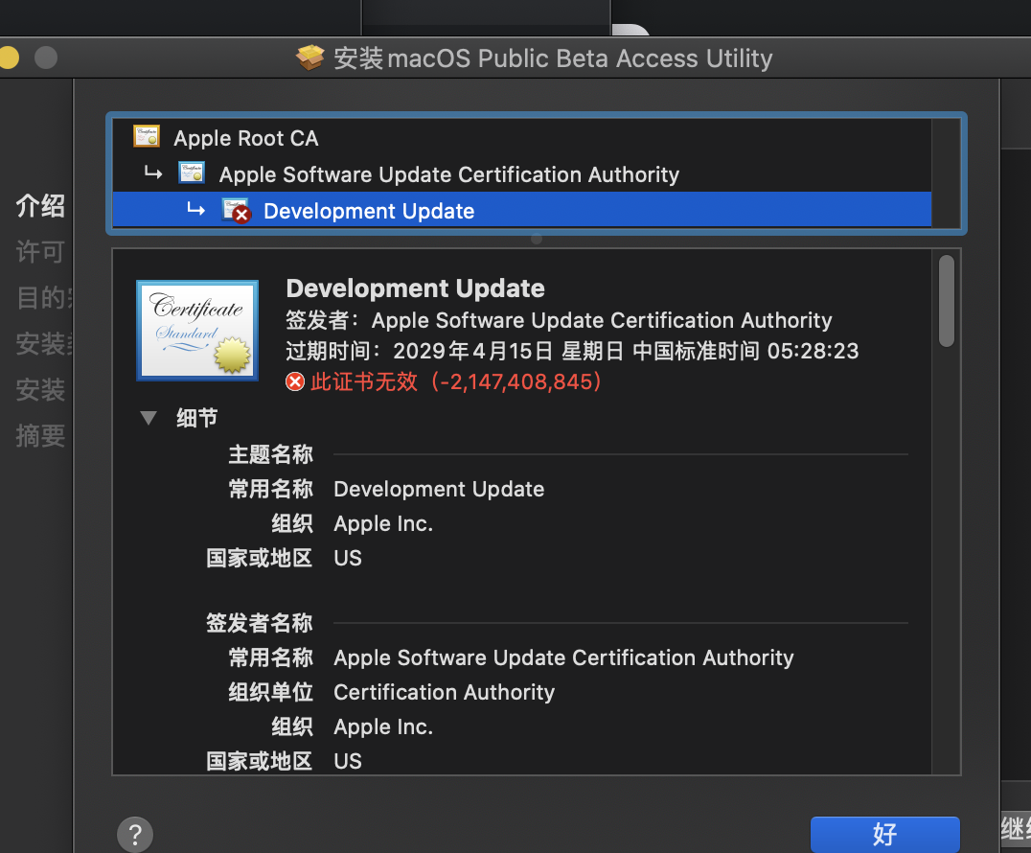Click the partially visible 继续 button
Viewport: 1031px width, 853px height.
1015,829
